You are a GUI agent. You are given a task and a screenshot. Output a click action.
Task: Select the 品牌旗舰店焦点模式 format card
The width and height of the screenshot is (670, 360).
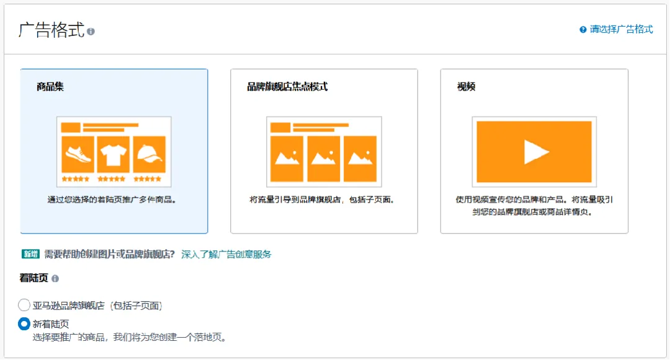pos(324,151)
